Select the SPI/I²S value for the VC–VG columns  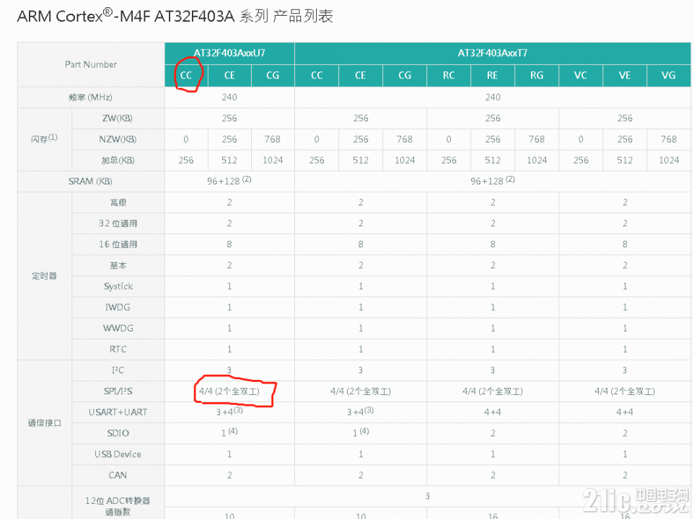pos(625,391)
